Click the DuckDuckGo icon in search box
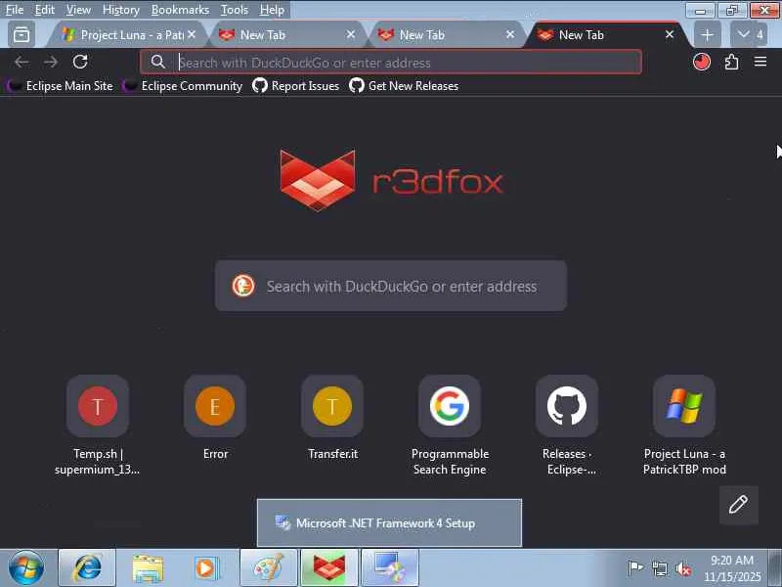782x587 pixels. [243, 286]
